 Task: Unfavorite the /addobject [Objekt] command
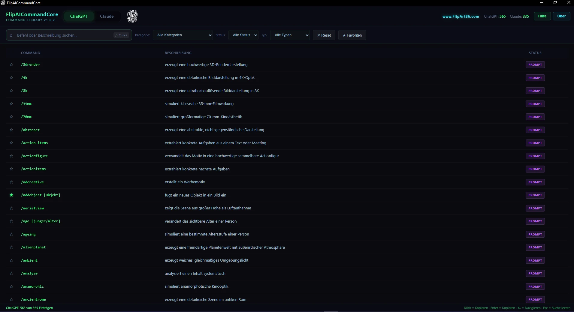pos(11,195)
